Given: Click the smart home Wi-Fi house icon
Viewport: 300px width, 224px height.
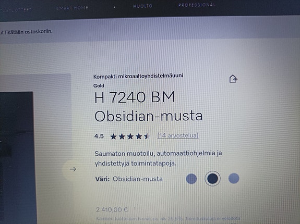Looking at the screenshot, I should (233, 79).
